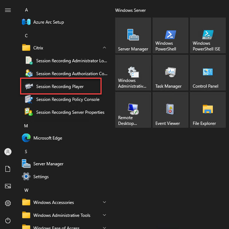Image resolution: width=229 pixels, height=229 pixels.
Task: Collapse the Citrix folder chevron
Action: (x=104, y=48)
